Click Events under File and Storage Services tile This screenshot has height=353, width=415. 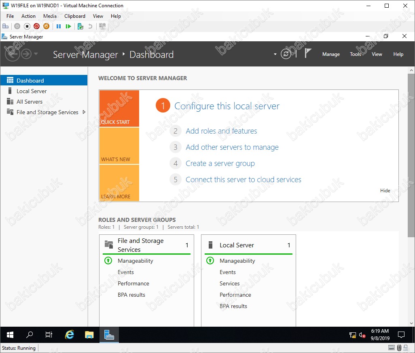126,272
